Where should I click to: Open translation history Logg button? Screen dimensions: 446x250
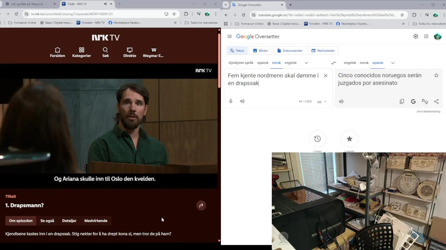tap(317, 139)
